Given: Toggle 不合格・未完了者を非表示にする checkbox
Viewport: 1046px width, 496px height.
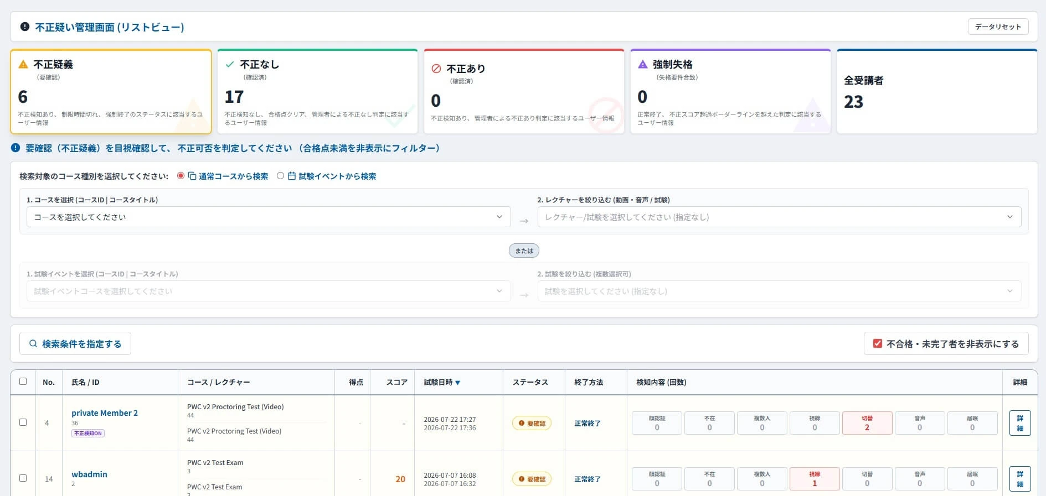Looking at the screenshot, I should point(877,343).
